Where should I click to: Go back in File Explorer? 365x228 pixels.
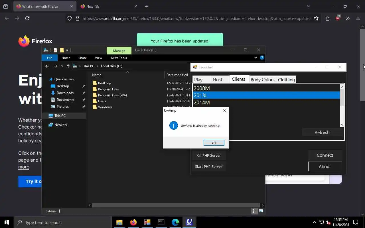[x=47, y=66]
